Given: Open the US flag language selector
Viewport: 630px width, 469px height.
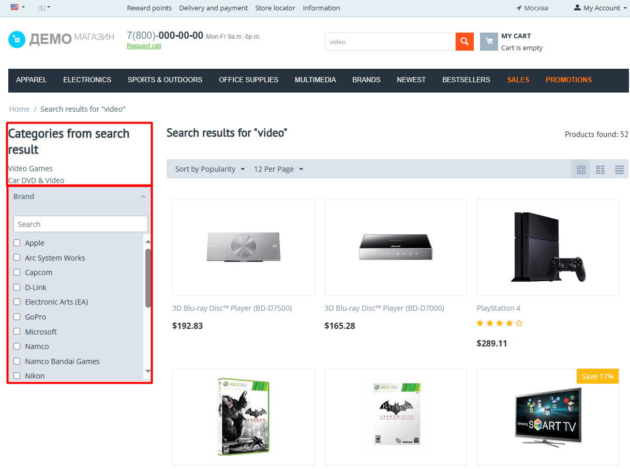Looking at the screenshot, I should pyautogui.click(x=18, y=7).
